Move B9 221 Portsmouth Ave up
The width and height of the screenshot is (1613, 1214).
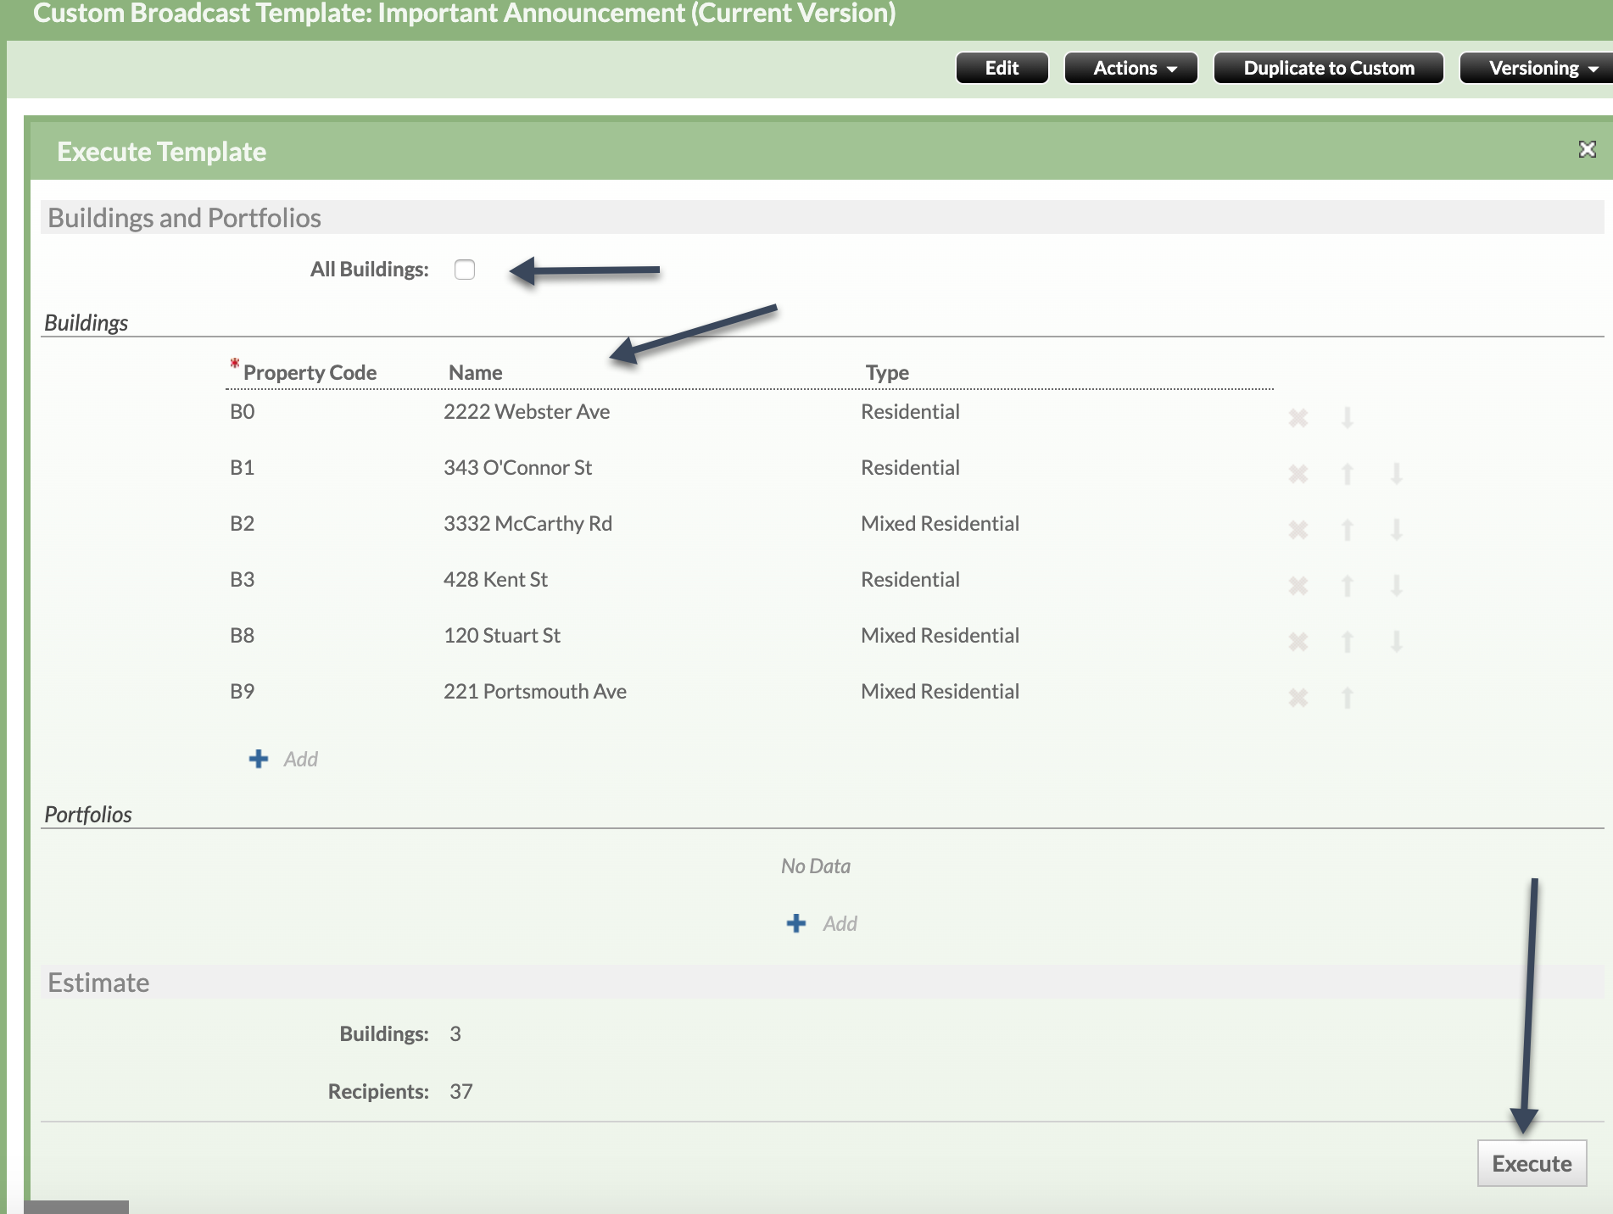1347,697
